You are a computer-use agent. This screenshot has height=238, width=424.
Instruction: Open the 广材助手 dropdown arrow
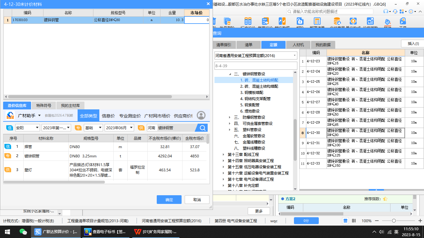click(39, 116)
